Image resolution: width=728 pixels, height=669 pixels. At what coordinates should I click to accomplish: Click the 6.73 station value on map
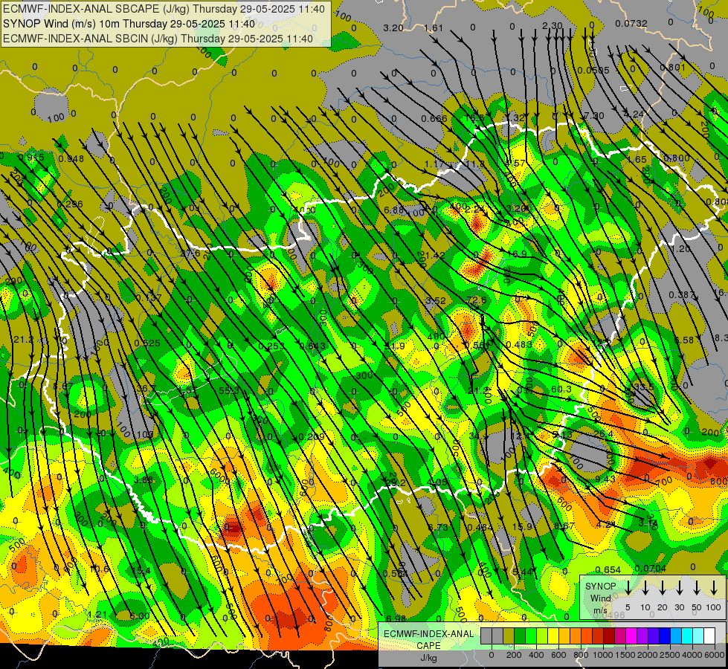click(x=438, y=528)
